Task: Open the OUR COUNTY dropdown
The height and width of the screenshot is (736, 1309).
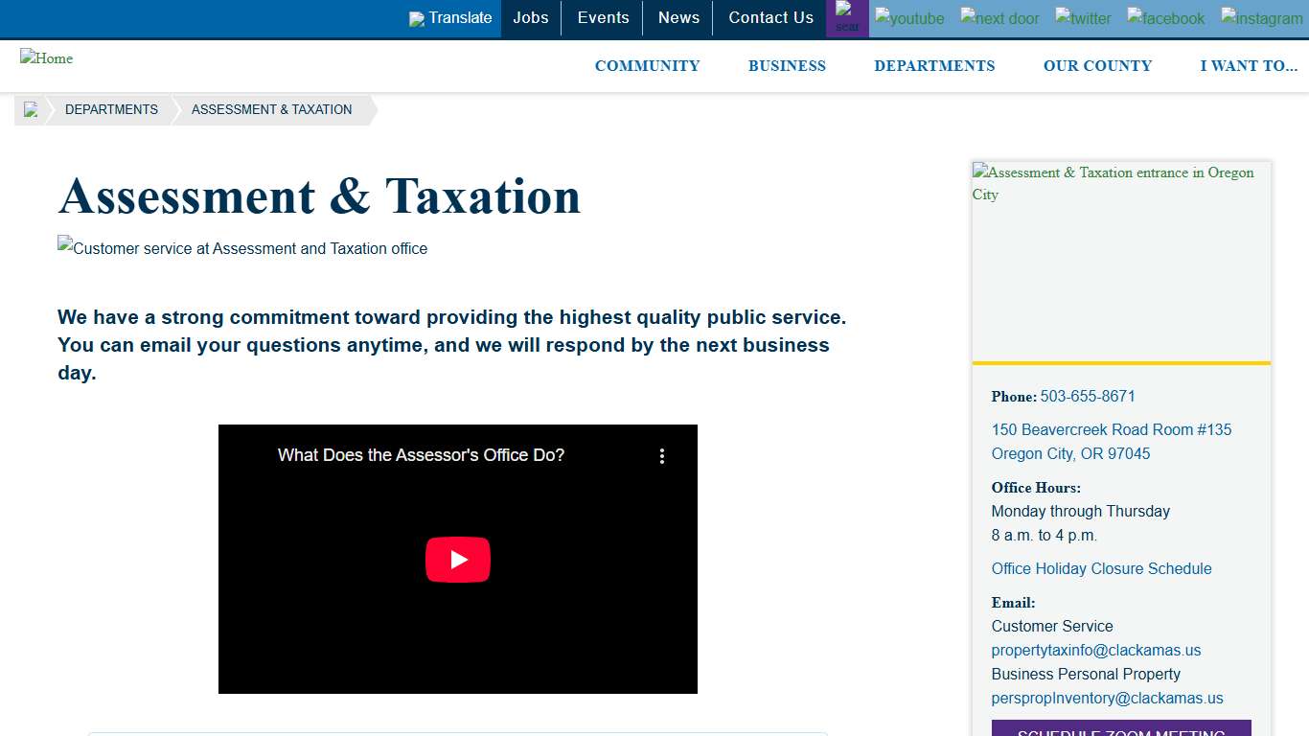Action: [x=1098, y=65]
